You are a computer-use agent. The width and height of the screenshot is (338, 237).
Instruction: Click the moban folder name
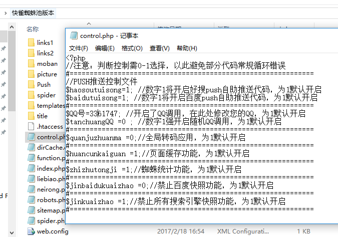coord(47,63)
